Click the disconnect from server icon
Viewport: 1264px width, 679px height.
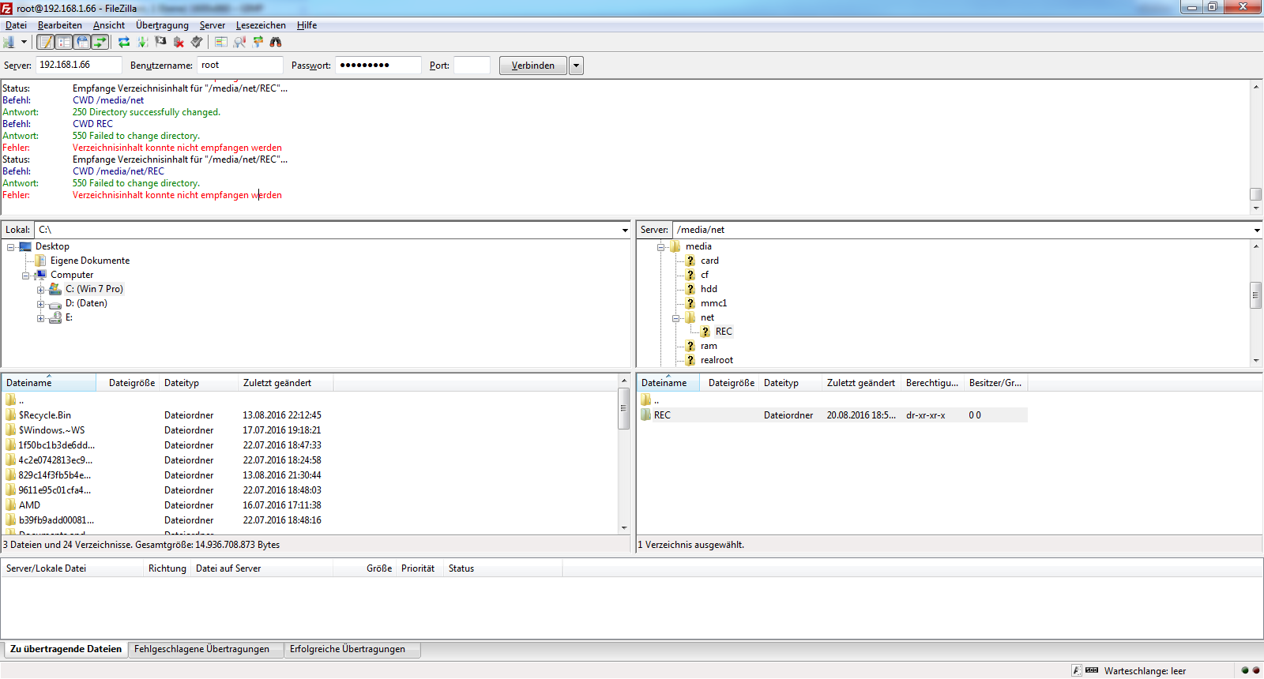(x=179, y=43)
